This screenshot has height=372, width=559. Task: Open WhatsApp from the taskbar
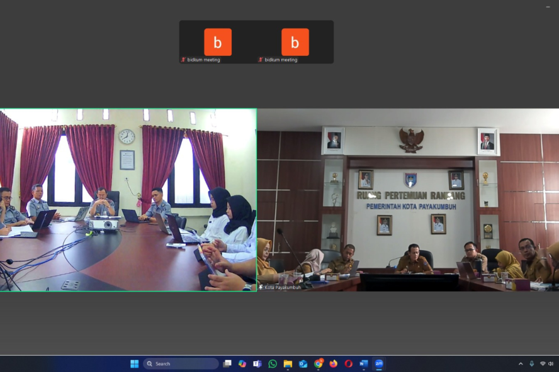click(273, 364)
